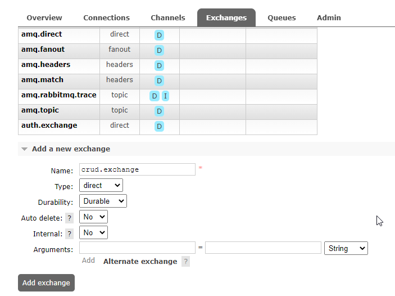Click the Arguments key input field
The image size is (395, 296).
tap(137, 248)
